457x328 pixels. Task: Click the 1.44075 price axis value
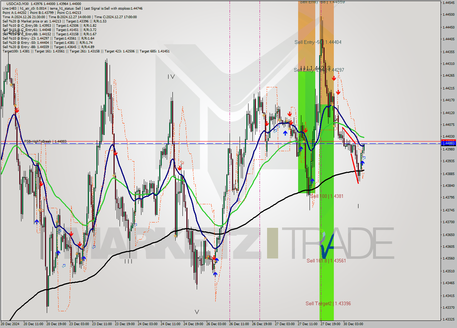[448, 124]
